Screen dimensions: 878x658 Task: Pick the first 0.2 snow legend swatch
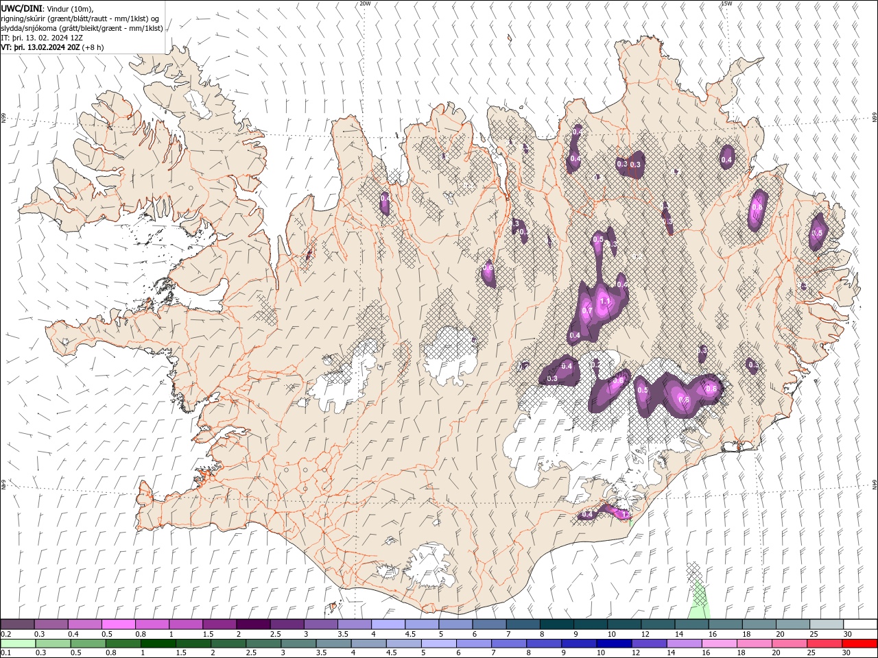click(17, 624)
